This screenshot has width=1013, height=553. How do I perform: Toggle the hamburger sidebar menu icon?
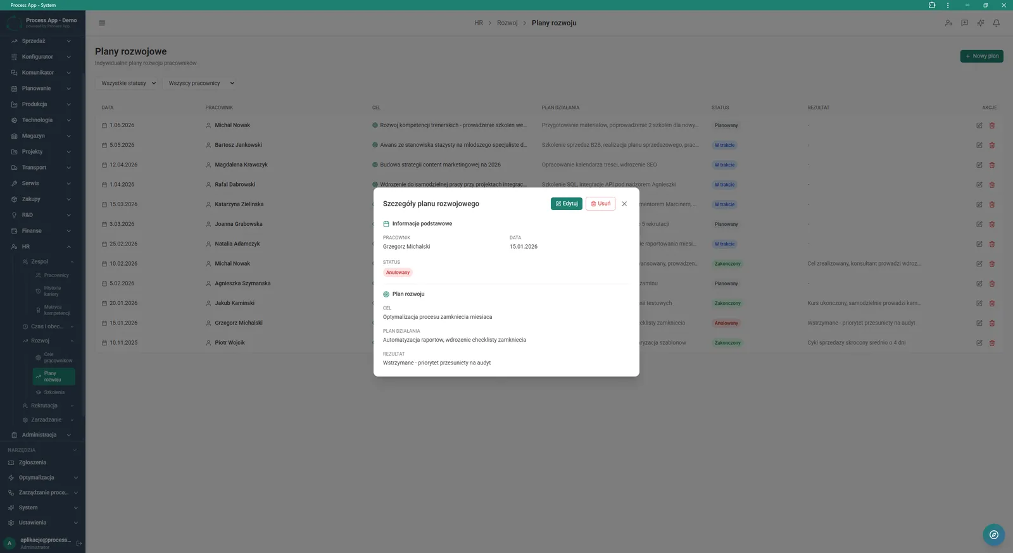click(x=102, y=23)
